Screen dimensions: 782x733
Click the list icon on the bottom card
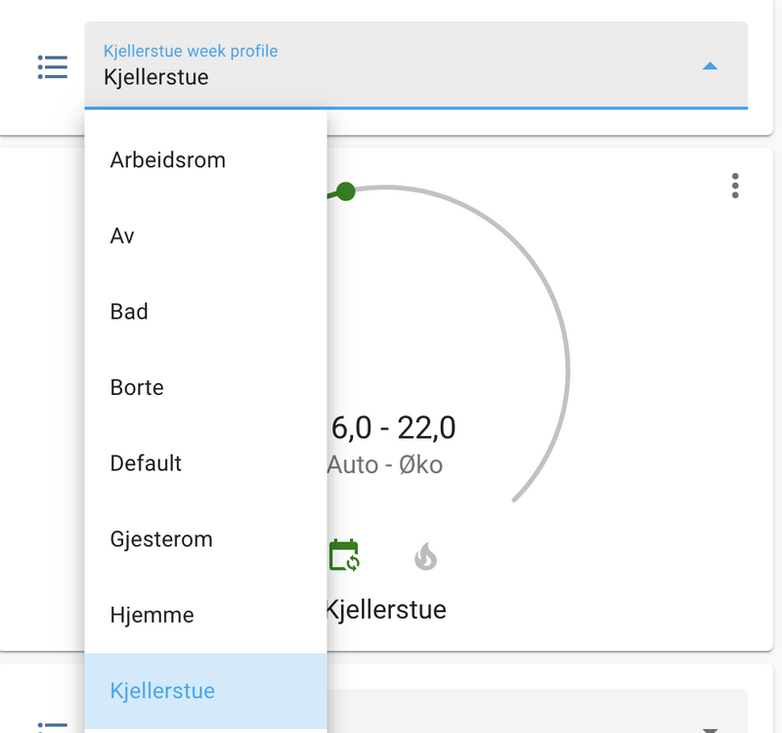(53, 725)
